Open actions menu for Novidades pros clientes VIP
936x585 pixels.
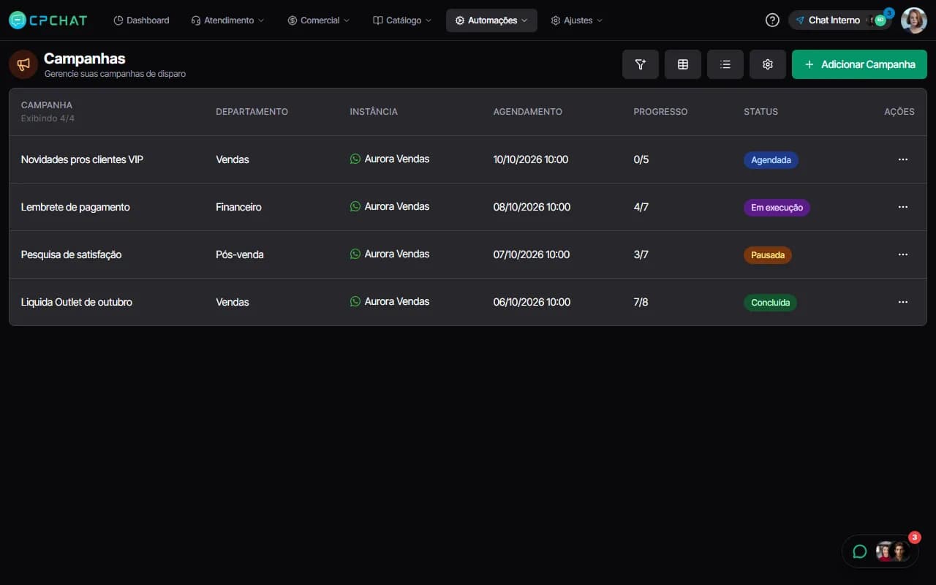[903, 159]
